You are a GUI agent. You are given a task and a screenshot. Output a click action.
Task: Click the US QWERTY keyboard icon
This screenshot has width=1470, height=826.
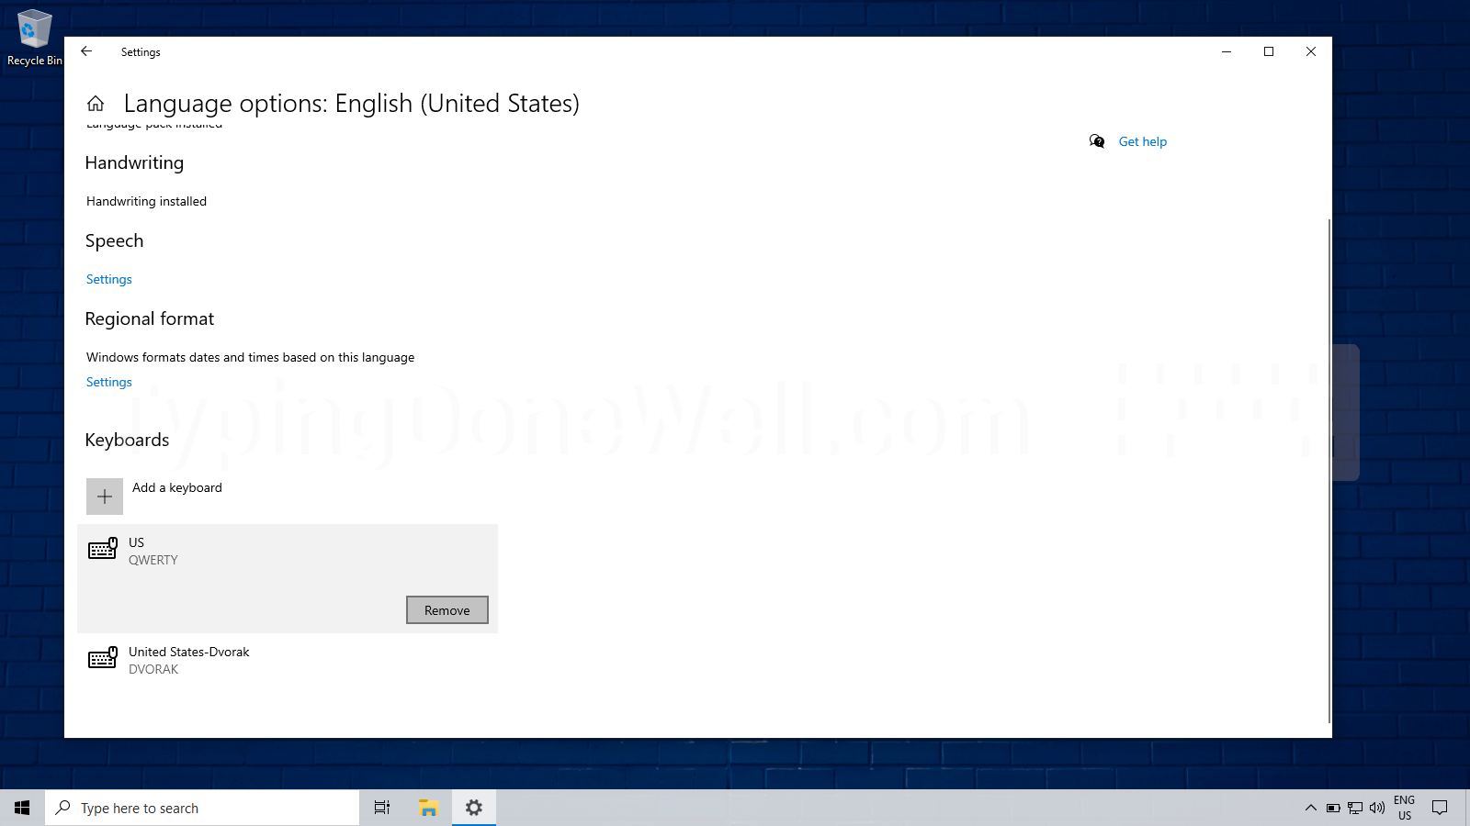coord(103,549)
